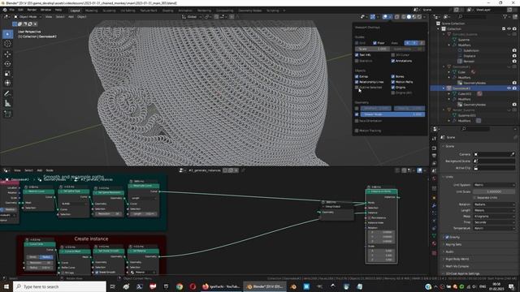The image size is (520, 292).
Task: Enable the Face Orientation checkbox
Action: pyautogui.click(x=357, y=121)
